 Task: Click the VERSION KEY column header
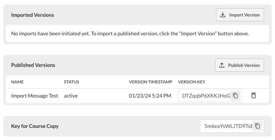(191, 82)
